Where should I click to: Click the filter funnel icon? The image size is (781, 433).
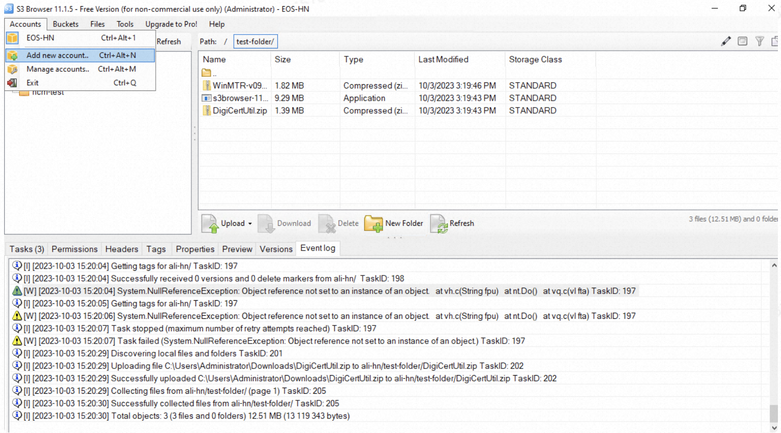click(x=759, y=41)
